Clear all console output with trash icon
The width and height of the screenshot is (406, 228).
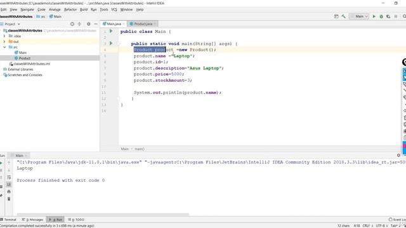(x=9, y=199)
